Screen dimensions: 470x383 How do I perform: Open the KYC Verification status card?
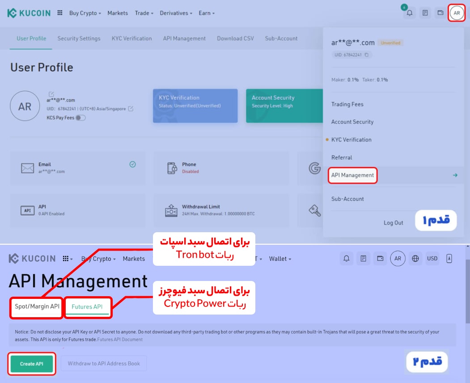(195, 106)
